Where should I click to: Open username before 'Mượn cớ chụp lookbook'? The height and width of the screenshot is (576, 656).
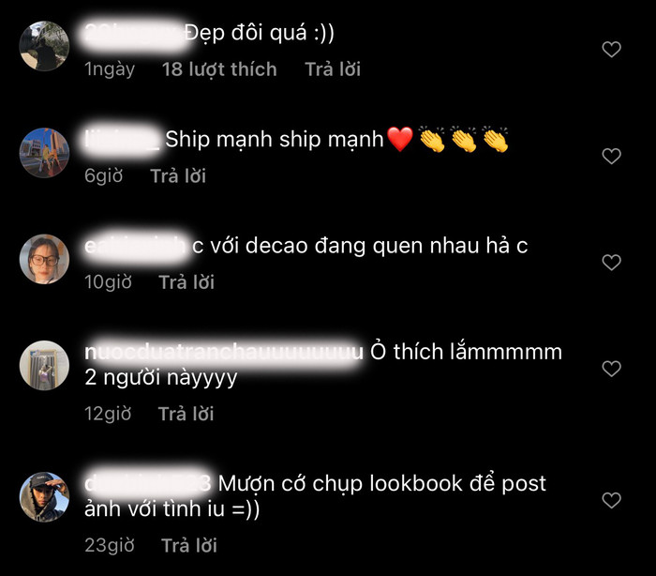[x=147, y=483]
